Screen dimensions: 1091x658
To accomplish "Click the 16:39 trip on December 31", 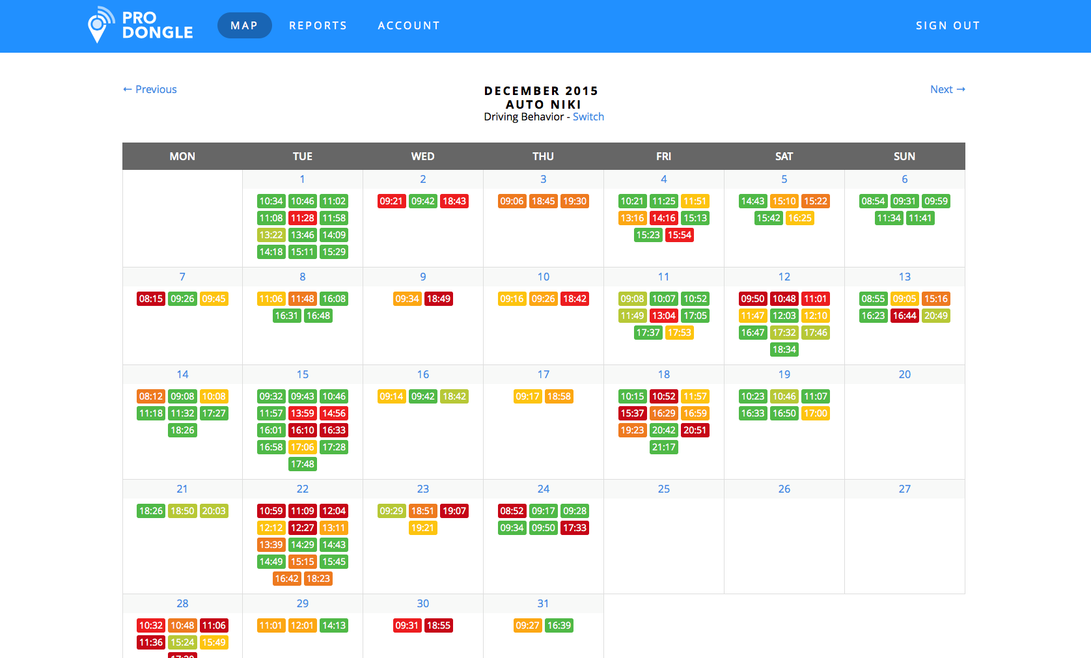I will 559,625.
